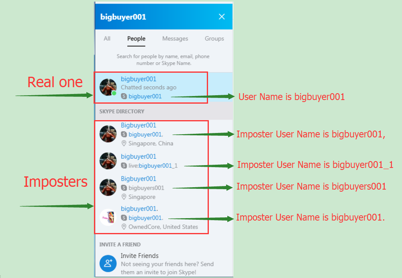Open the bigbuyer001 'Chatted seconds ago' contact name

click(139, 79)
